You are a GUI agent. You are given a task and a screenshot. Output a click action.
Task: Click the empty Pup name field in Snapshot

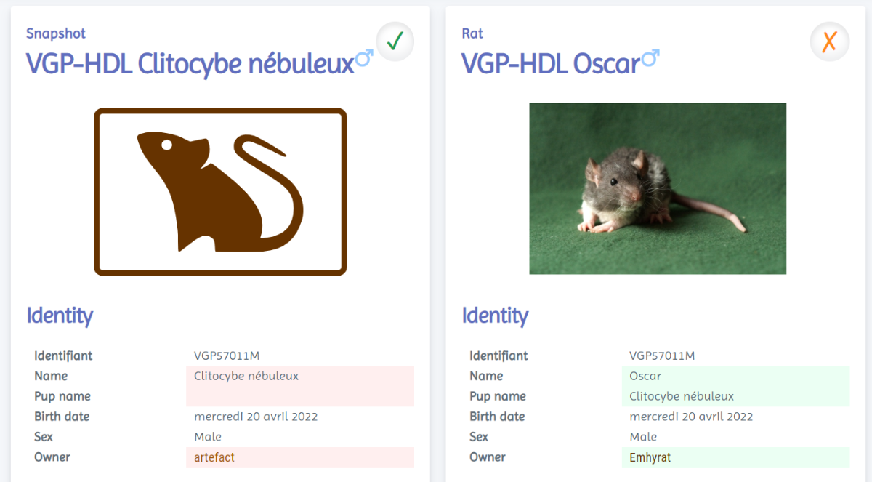pos(299,396)
